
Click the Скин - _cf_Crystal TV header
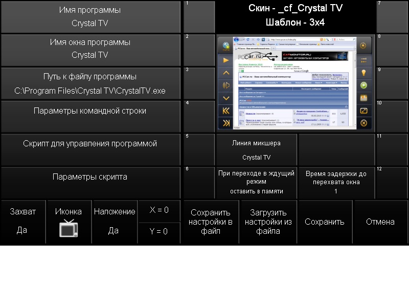tap(296, 8)
